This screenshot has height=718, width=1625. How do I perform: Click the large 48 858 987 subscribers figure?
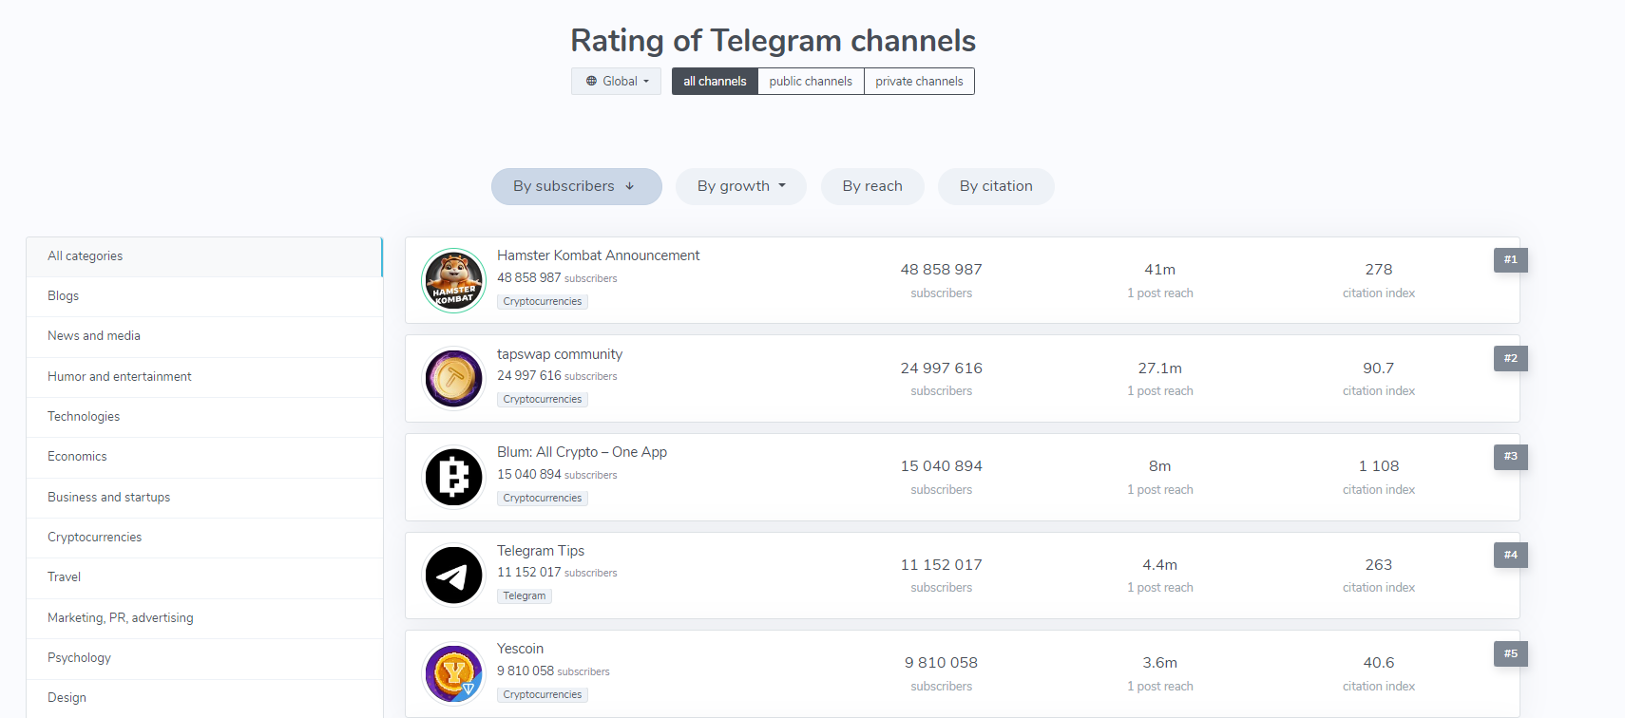tap(942, 270)
